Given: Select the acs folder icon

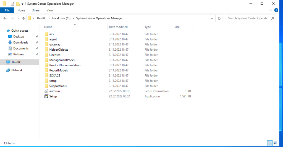Looking at the screenshot, I should [x=46, y=34].
